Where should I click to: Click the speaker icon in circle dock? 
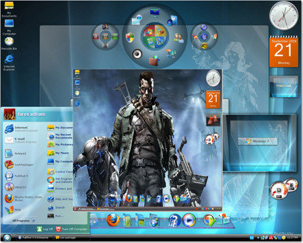pyautogui.click(x=137, y=54)
